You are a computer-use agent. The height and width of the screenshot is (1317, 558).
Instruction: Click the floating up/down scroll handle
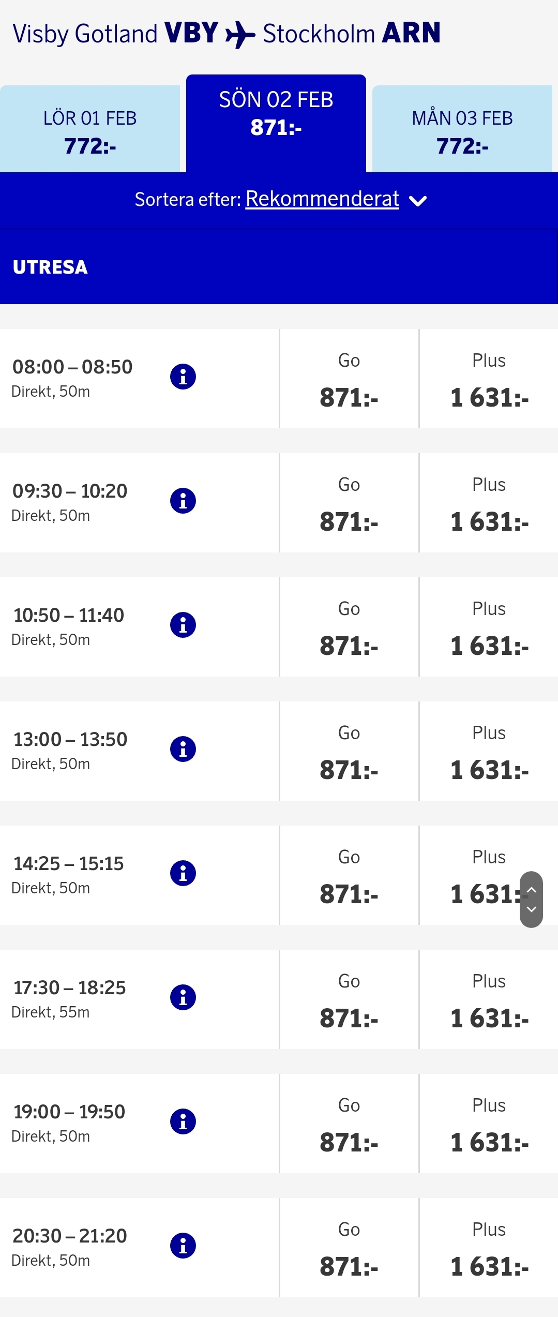tap(531, 900)
